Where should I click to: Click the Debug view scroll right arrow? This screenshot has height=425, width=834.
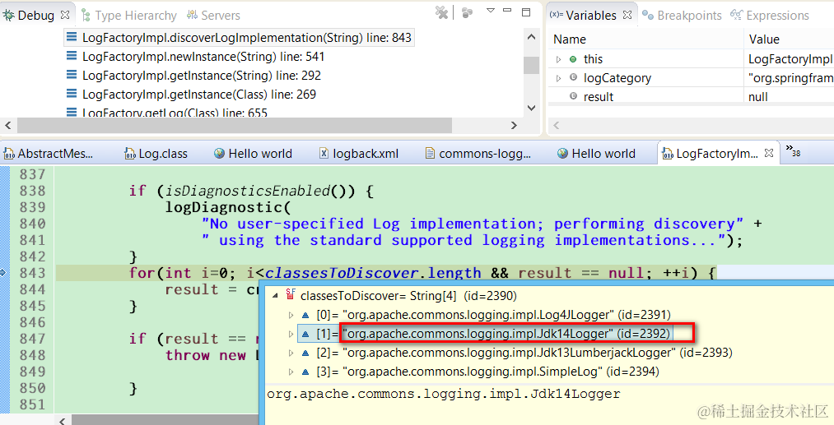pos(514,126)
